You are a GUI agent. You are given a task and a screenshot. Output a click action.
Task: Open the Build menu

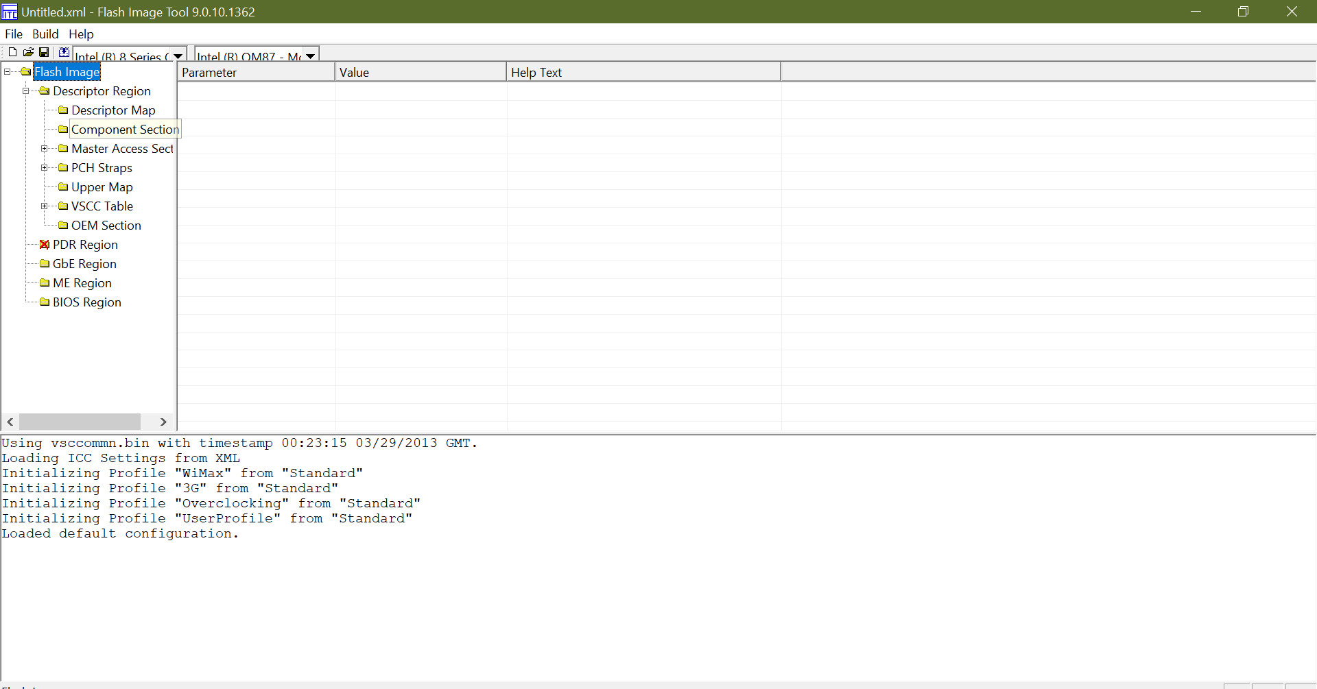coord(45,34)
